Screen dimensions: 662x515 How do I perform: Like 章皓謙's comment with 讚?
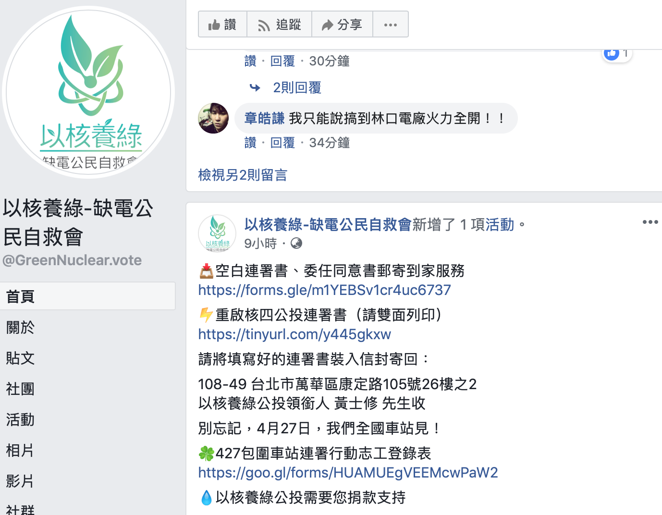click(250, 143)
